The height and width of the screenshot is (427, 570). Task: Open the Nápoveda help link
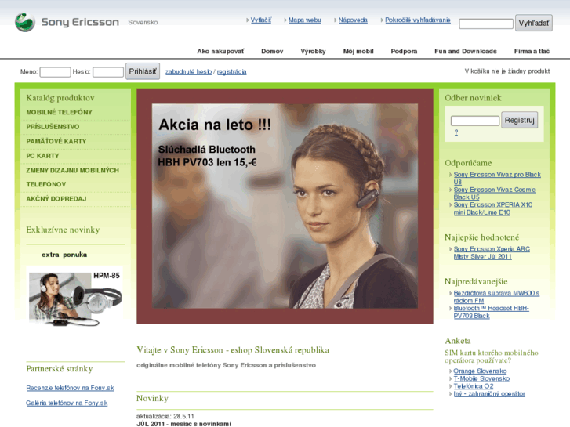(x=353, y=20)
